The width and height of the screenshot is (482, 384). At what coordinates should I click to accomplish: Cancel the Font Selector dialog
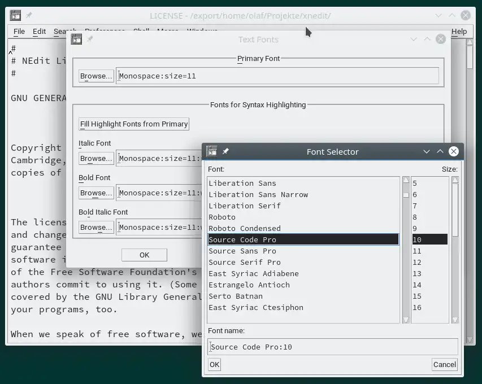pyautogui.click(x=444, y=365)
